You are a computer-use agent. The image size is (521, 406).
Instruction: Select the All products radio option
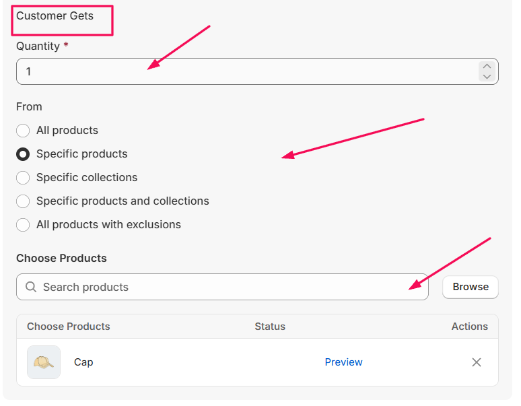[23, 131]
